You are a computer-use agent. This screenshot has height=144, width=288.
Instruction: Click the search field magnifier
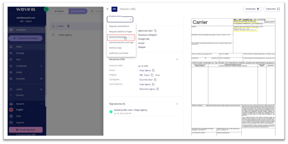(x=92, y=11)
